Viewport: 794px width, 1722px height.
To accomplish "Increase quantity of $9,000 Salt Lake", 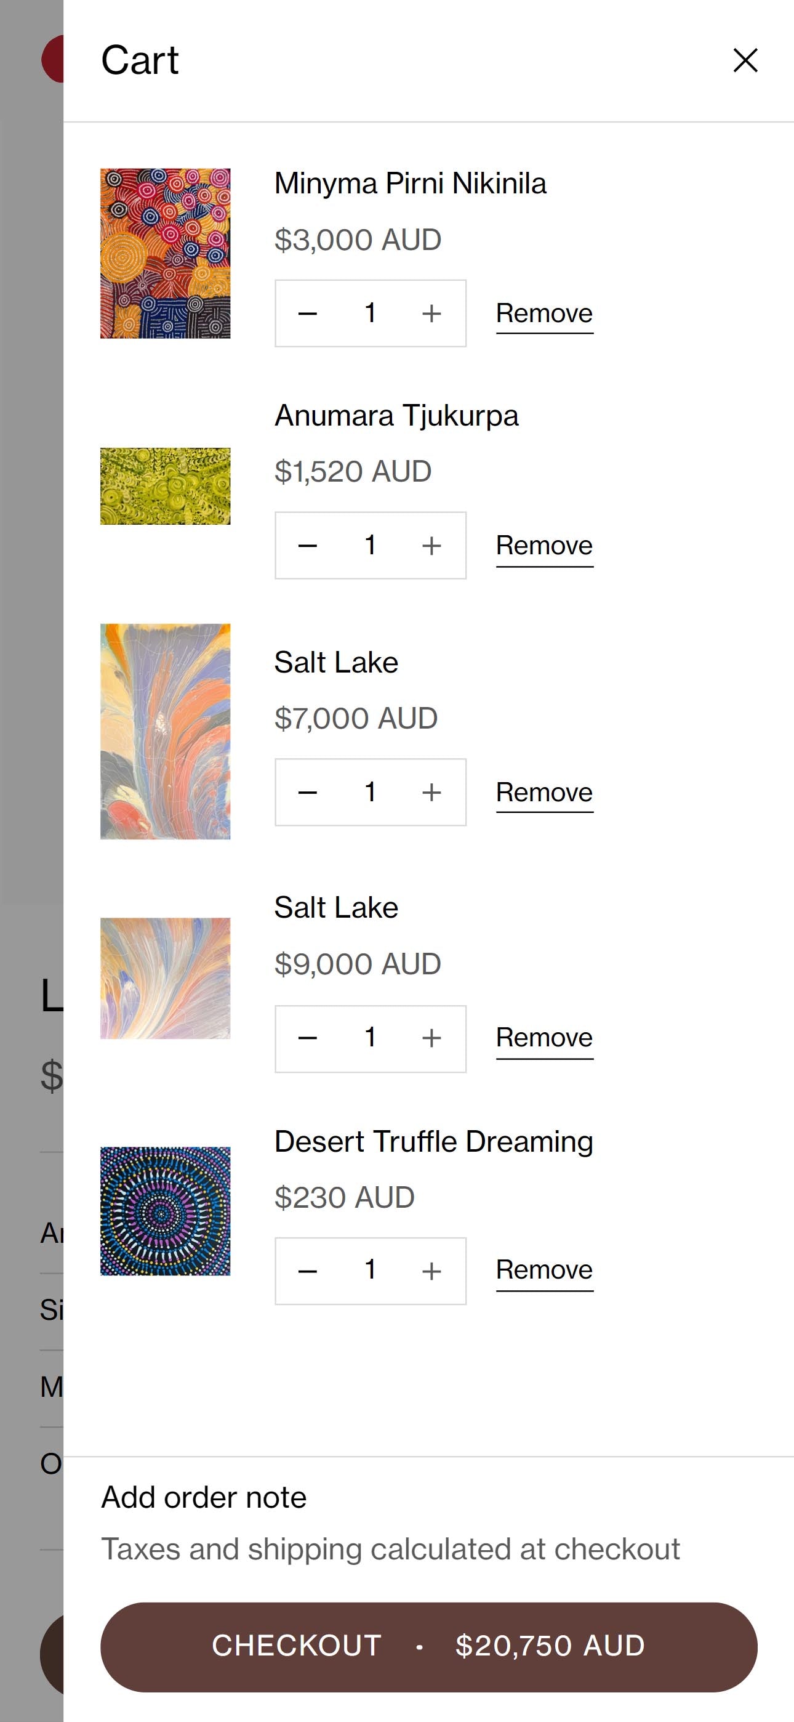I will [x=431, y=1038].
